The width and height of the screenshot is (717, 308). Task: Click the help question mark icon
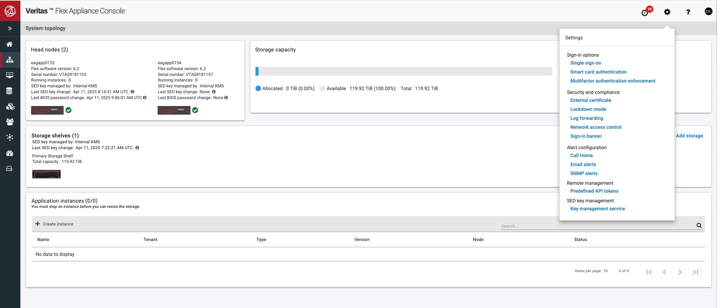click(x=688, y=12)
